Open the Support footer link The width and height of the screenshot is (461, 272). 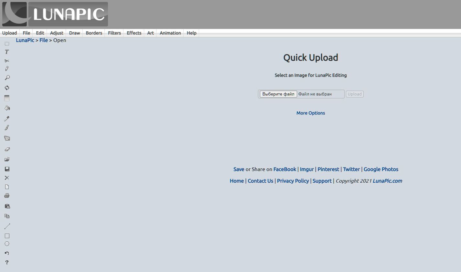[x=322, y=181]
